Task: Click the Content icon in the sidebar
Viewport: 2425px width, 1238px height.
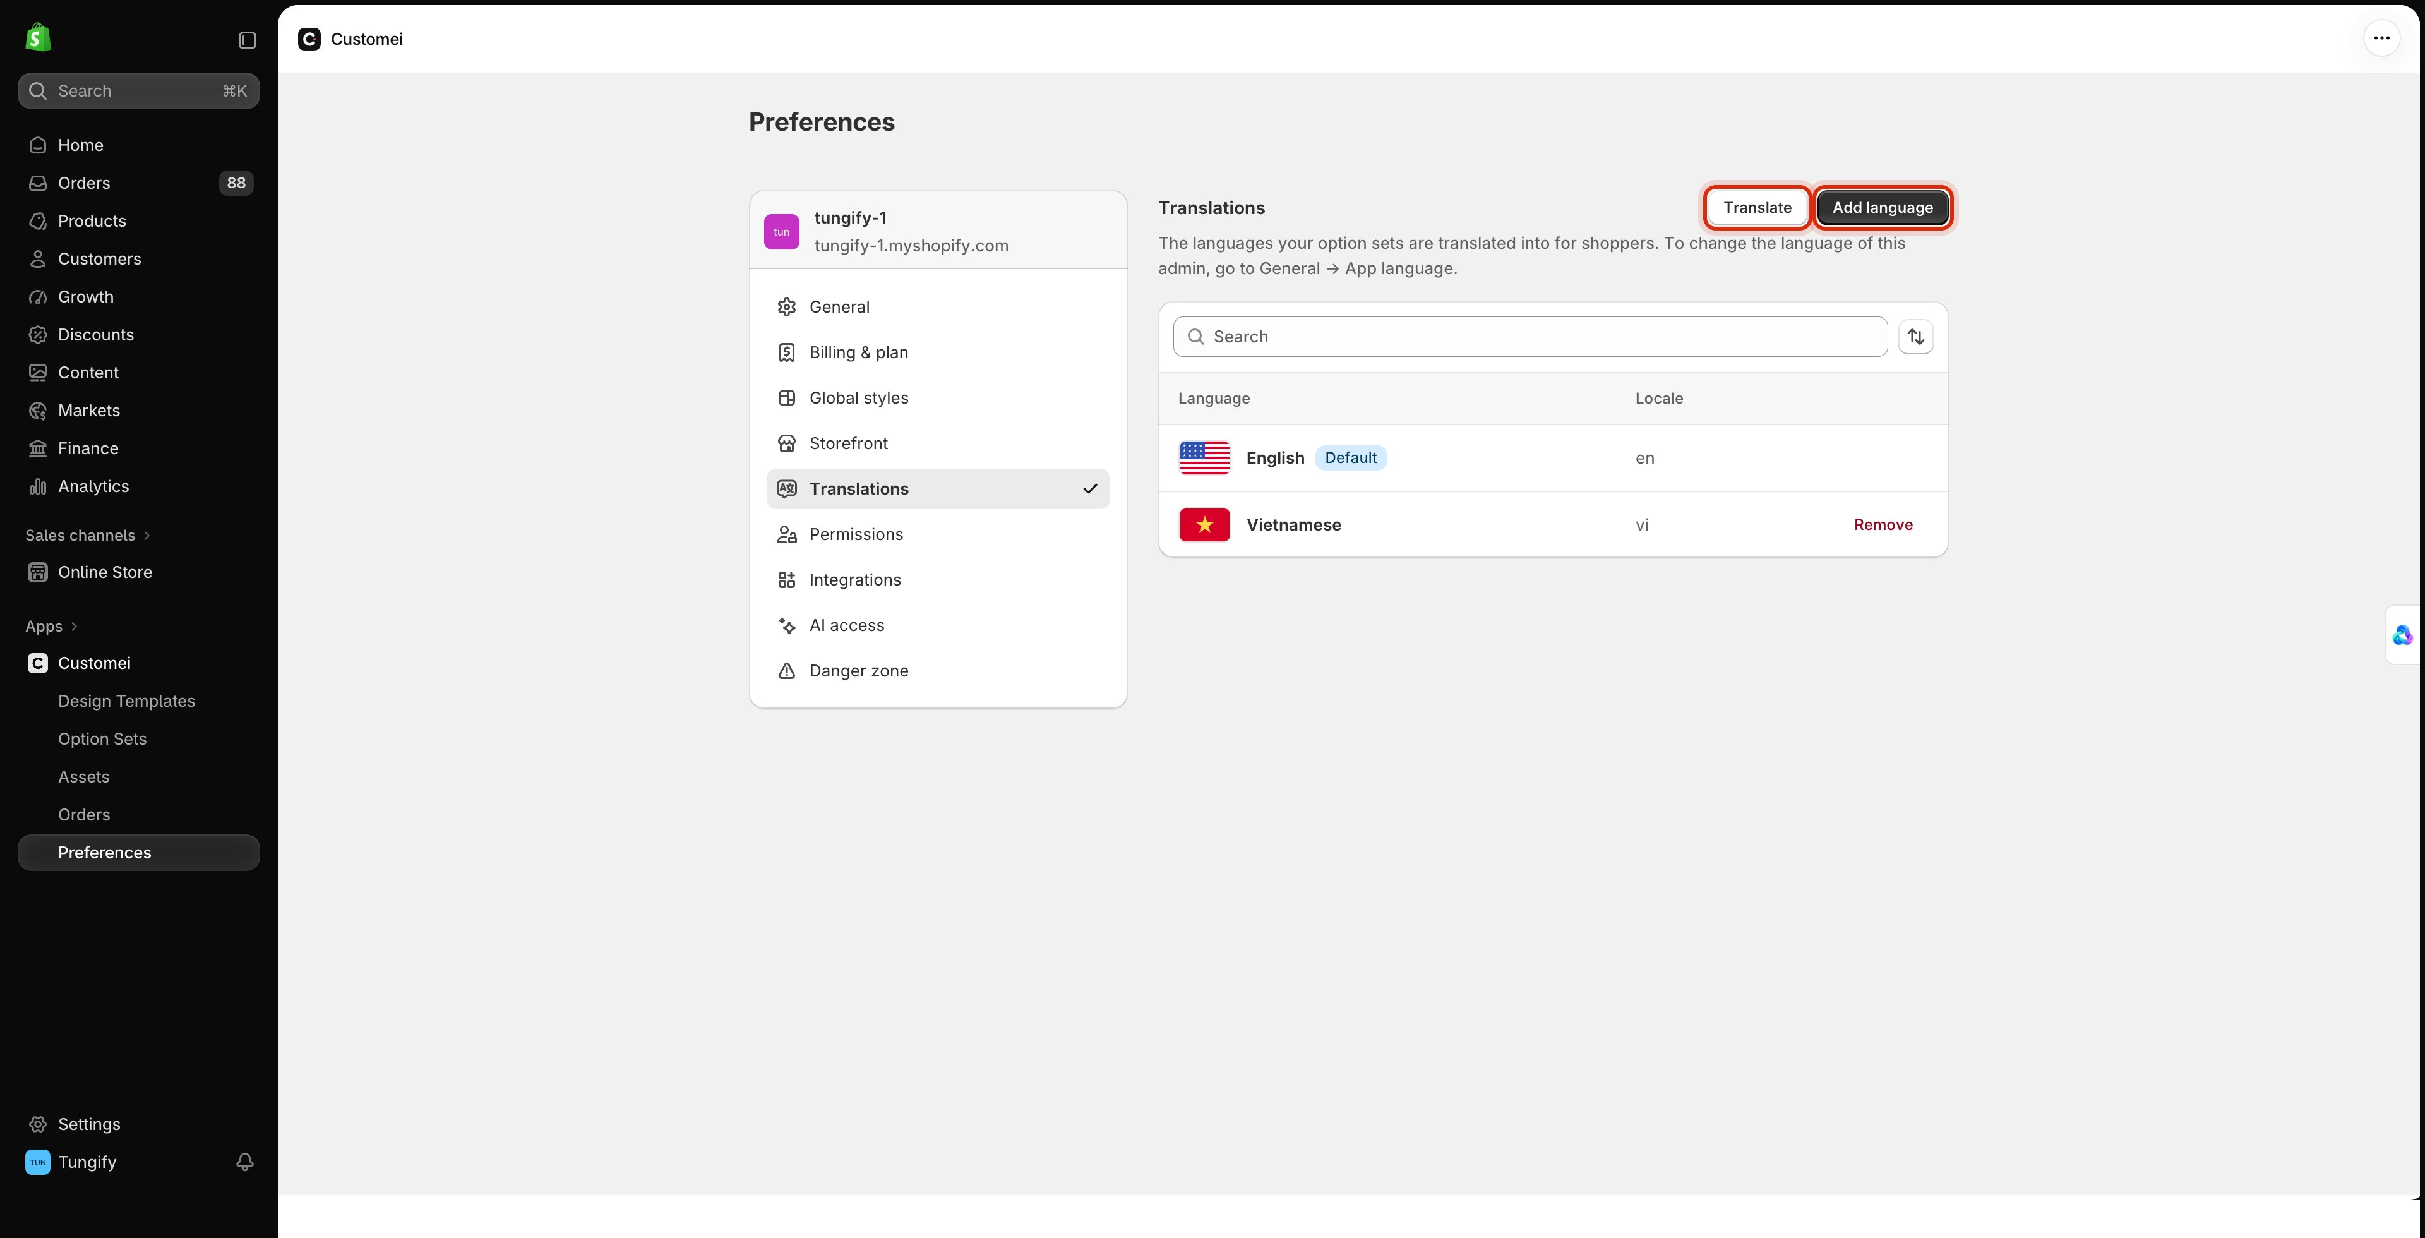Action: [38, 373]
